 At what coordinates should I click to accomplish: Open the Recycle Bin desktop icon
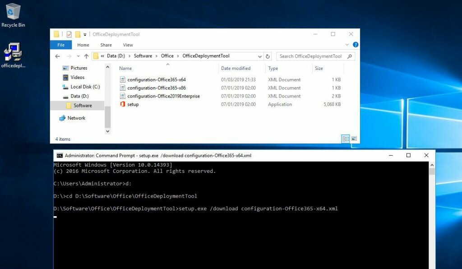13,15
